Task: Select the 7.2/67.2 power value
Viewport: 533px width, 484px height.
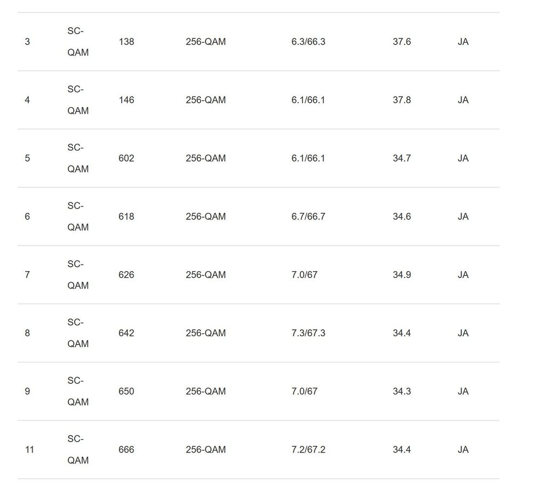Action: click(x=308, y=450)
